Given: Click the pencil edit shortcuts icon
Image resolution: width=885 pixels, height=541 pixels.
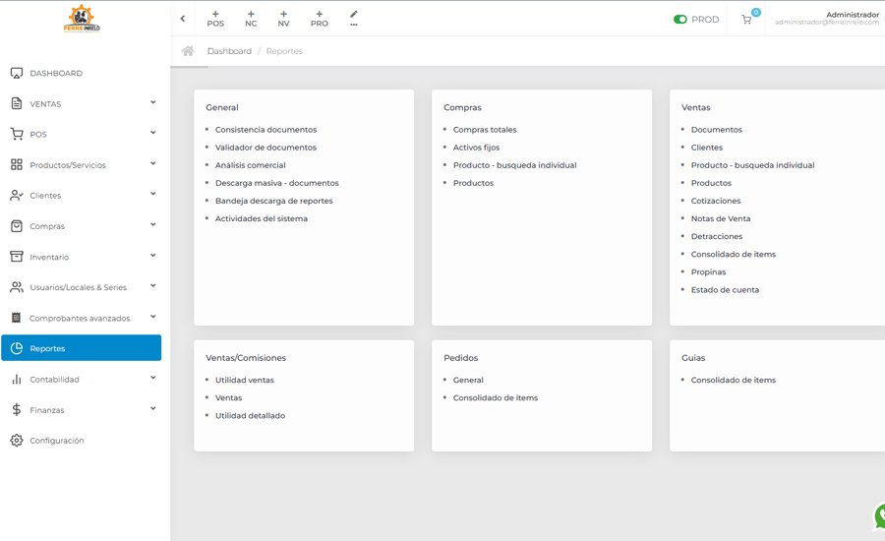Looking at the screenshot, I should (x=354, y=18).
